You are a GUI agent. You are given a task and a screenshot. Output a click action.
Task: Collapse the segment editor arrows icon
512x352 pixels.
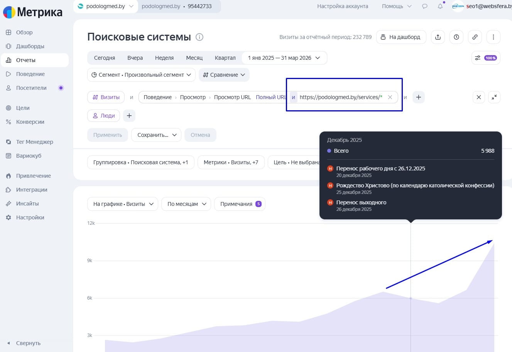coord(494,97)
